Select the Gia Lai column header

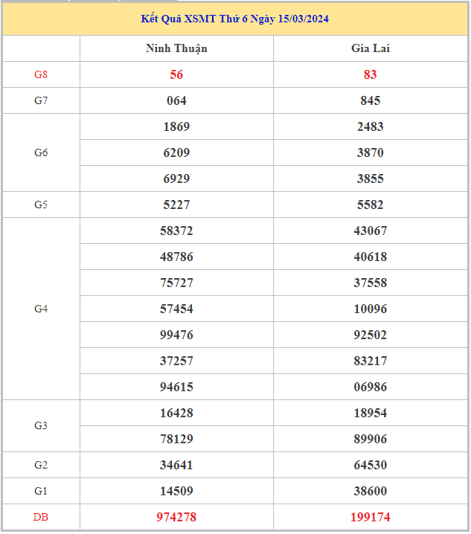[x=370, y=48]
